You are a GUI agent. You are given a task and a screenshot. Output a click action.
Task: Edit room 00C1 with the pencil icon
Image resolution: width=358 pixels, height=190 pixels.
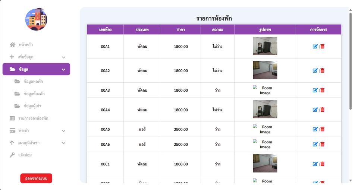[315, 164]
